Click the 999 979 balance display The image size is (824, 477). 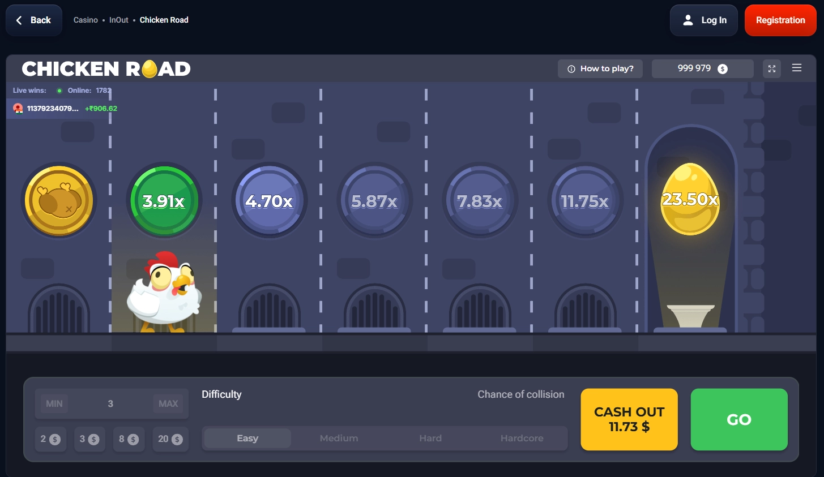(x=702, y=68)
